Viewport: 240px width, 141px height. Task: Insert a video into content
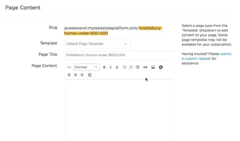click(x=161, y=67)
